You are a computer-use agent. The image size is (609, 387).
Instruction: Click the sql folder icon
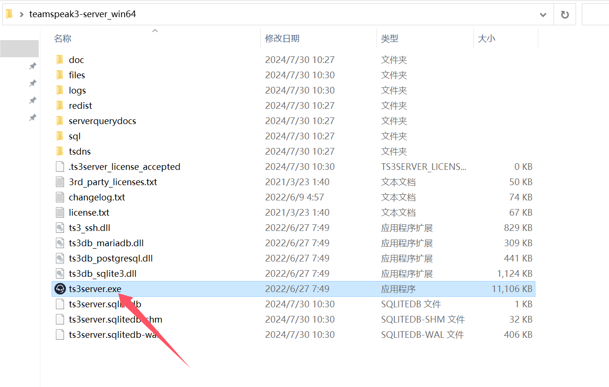click(x=60, y=136)
